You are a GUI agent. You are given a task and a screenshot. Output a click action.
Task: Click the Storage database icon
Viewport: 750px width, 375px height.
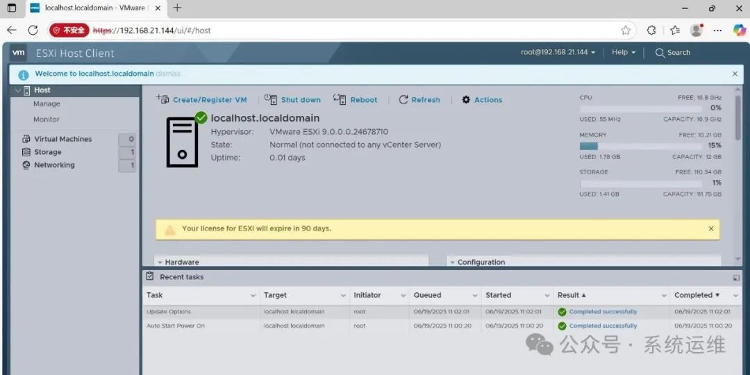pyautogui.click(x=26, y=152)
